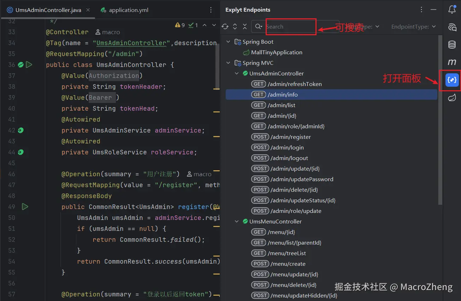Click autowired gutter icon on line 44
The height and width of the screenshot is (301, 461).
pyautogui.click(x=21, y=152)
